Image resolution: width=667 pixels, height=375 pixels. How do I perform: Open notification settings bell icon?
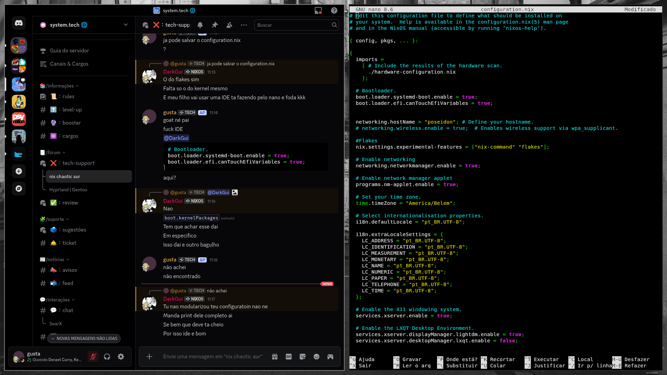(x=200, y=25)
